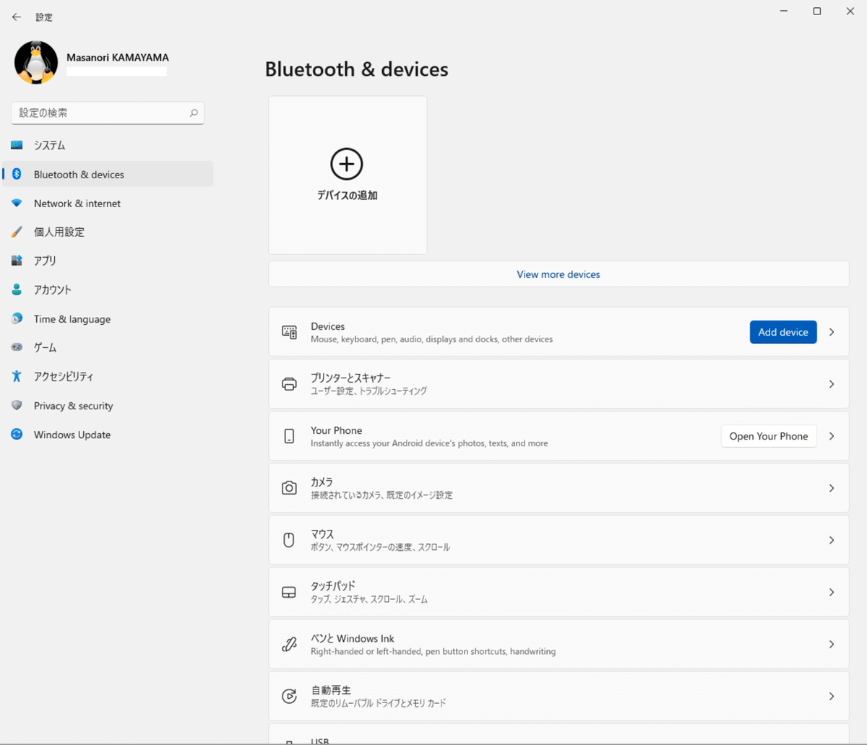Click the plus icon to add device

346,165
